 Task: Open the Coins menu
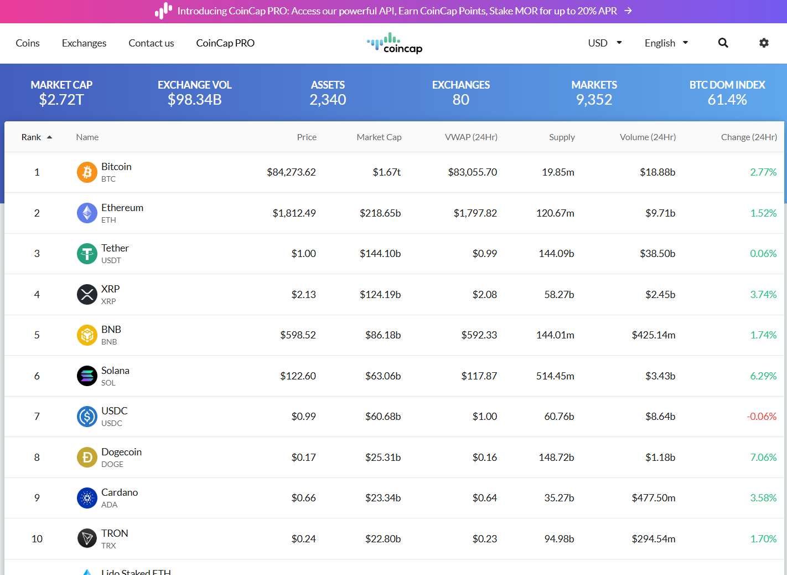click(x=28, y=43)
